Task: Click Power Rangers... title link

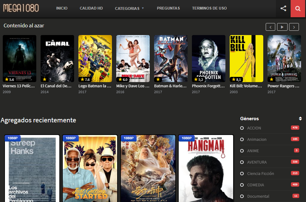Action: point(283,86)
